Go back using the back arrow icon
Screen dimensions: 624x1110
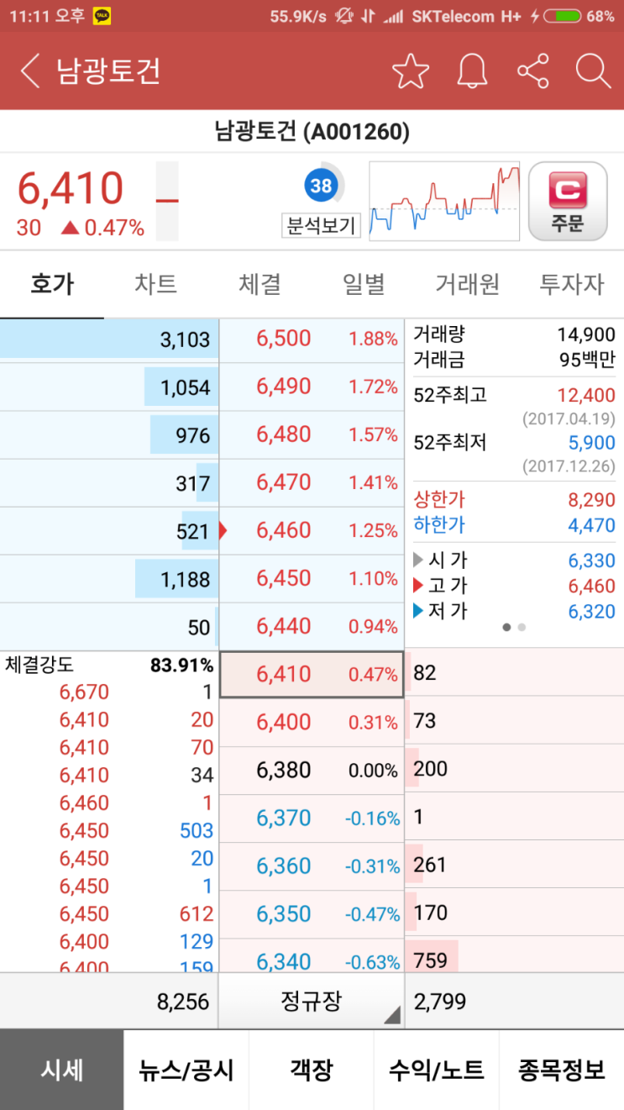30,71
